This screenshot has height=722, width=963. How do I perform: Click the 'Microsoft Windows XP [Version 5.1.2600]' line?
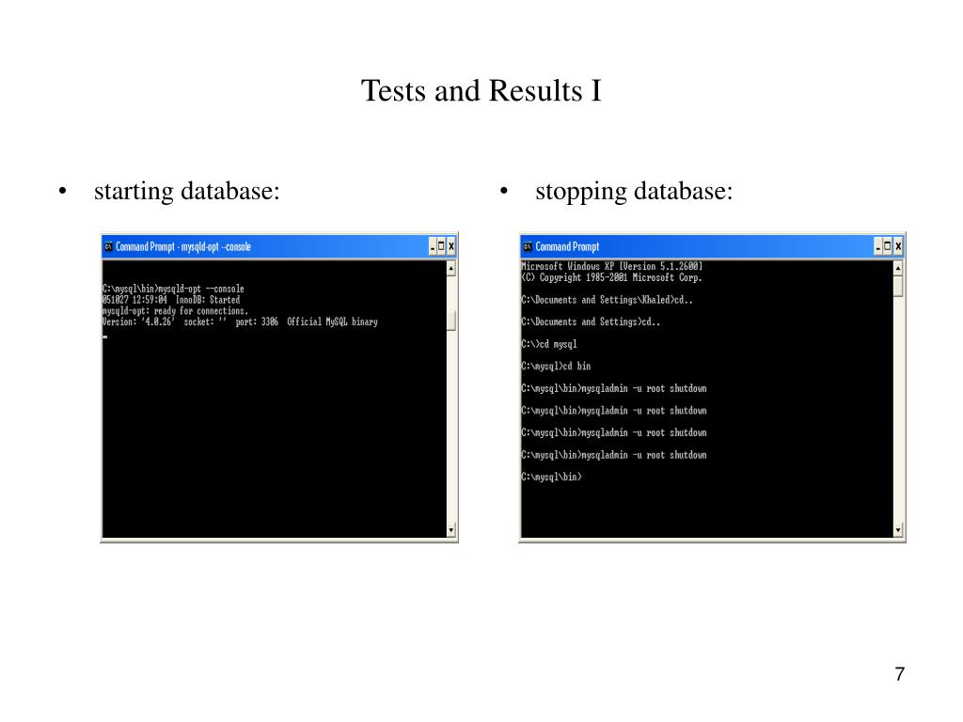(x=611, y=266)
